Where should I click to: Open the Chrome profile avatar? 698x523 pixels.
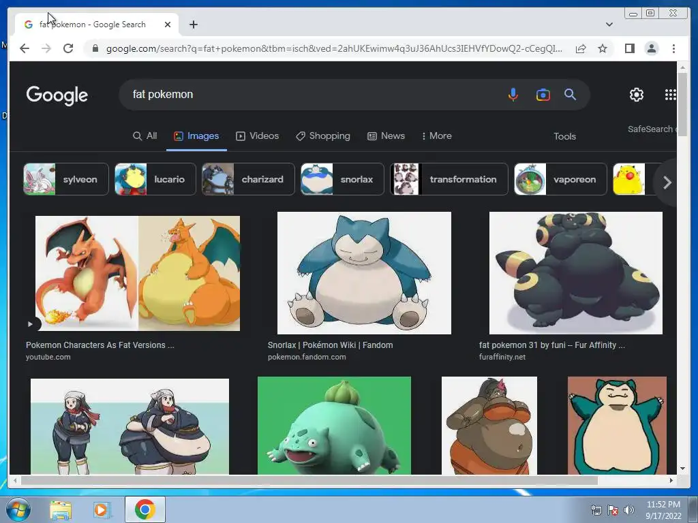tap(652, 48)
